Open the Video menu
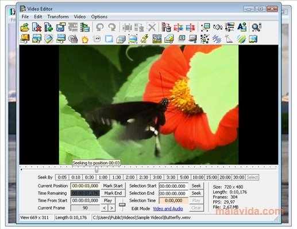Viewport: 297px width, 229px height. pyautogui.click(x=80, y=17)
